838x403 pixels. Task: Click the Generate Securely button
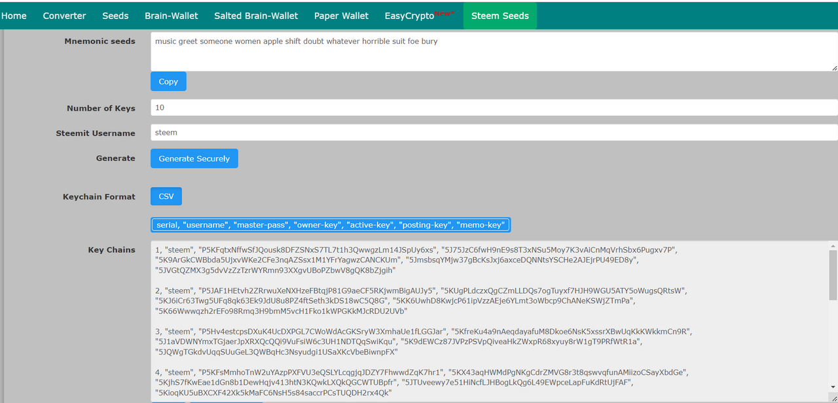194,158
